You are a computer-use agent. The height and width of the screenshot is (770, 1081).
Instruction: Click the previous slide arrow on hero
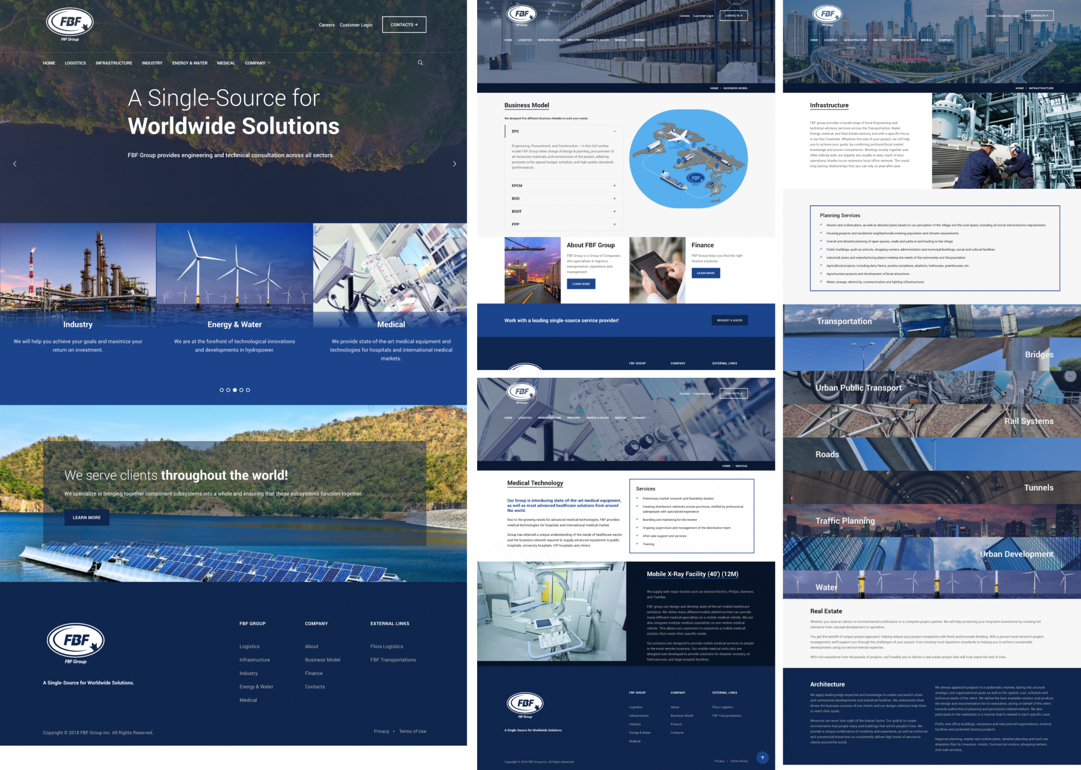click(x=15, y=164)
